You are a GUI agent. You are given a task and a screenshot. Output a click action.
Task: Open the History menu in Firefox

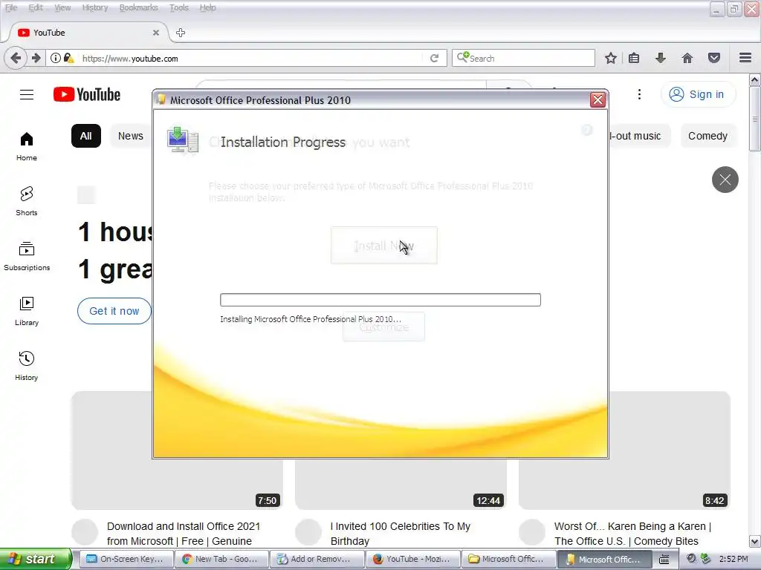point(94,7)
